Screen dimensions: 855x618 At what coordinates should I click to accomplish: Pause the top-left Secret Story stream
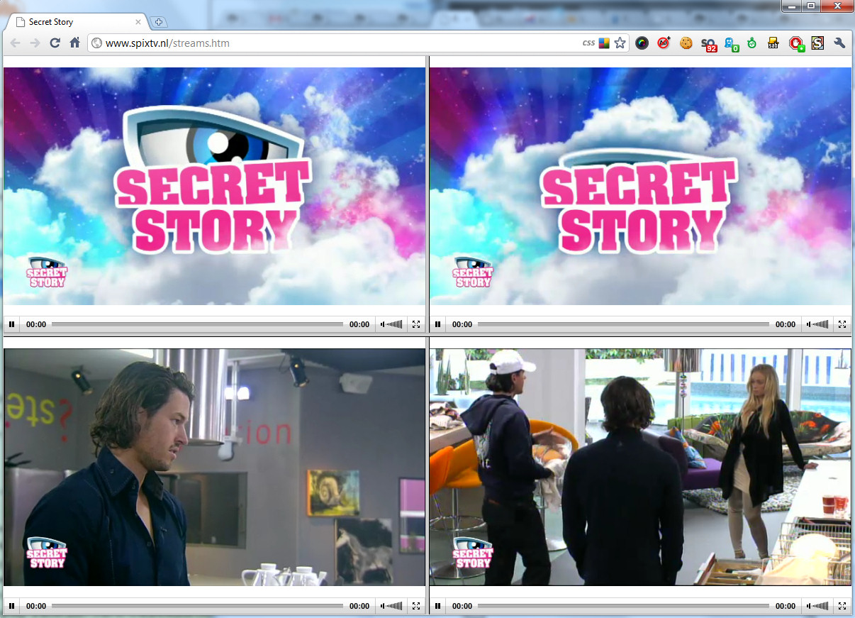12,324
